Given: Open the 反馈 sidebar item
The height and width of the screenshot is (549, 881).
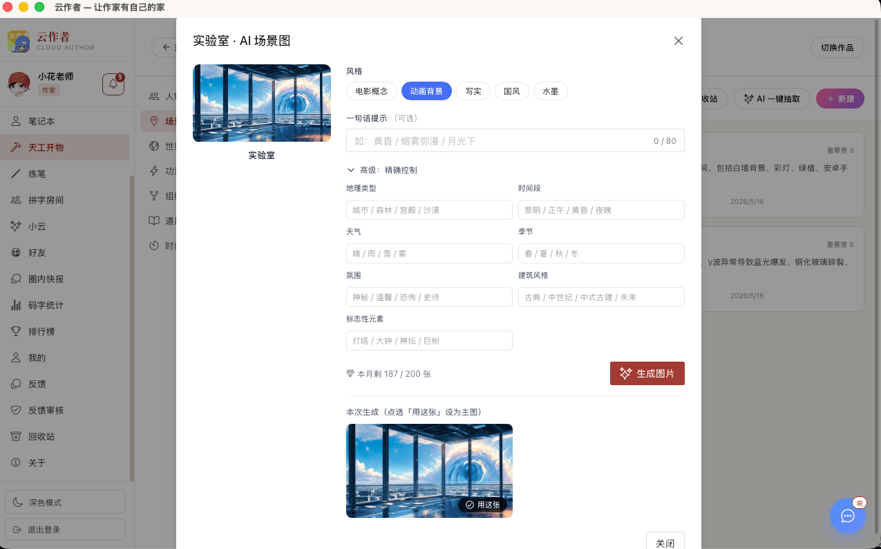Looking at the screenshot, I should 65,384.
